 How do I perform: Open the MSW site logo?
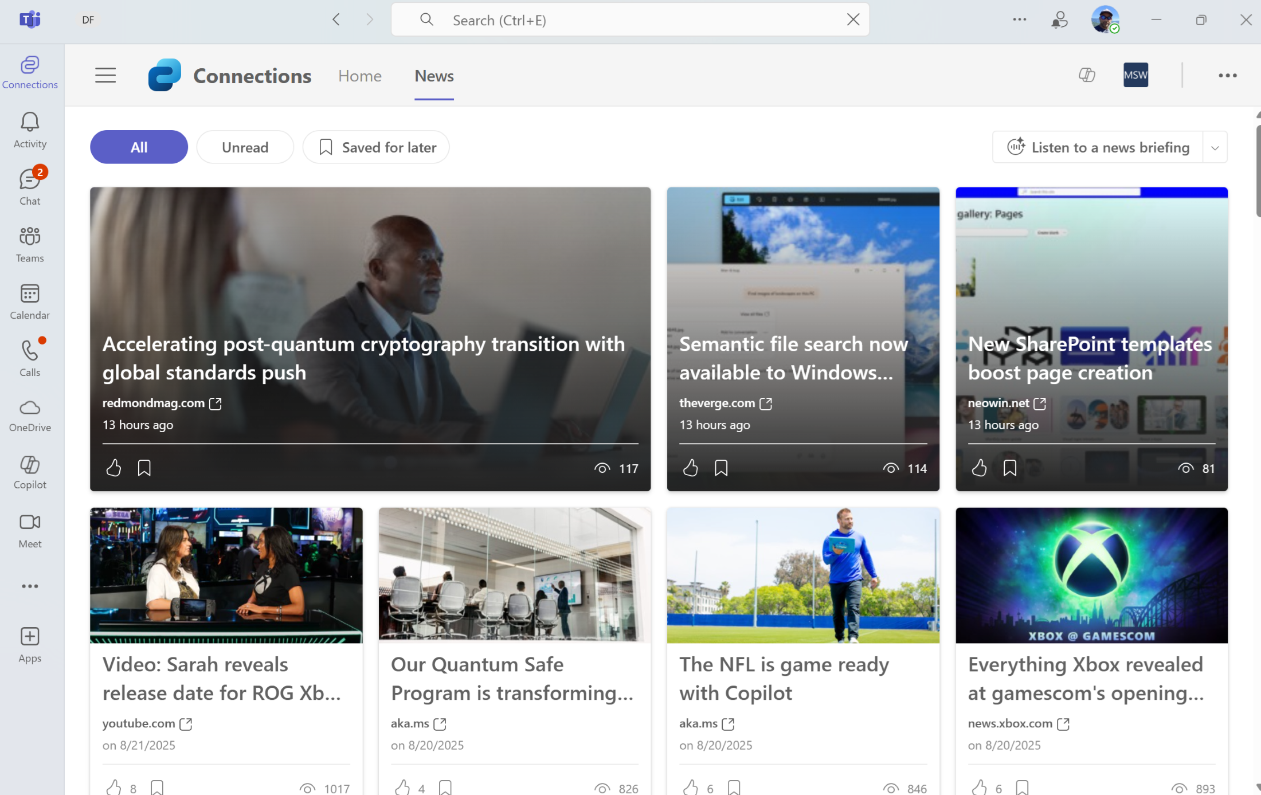click(1135, 75)
